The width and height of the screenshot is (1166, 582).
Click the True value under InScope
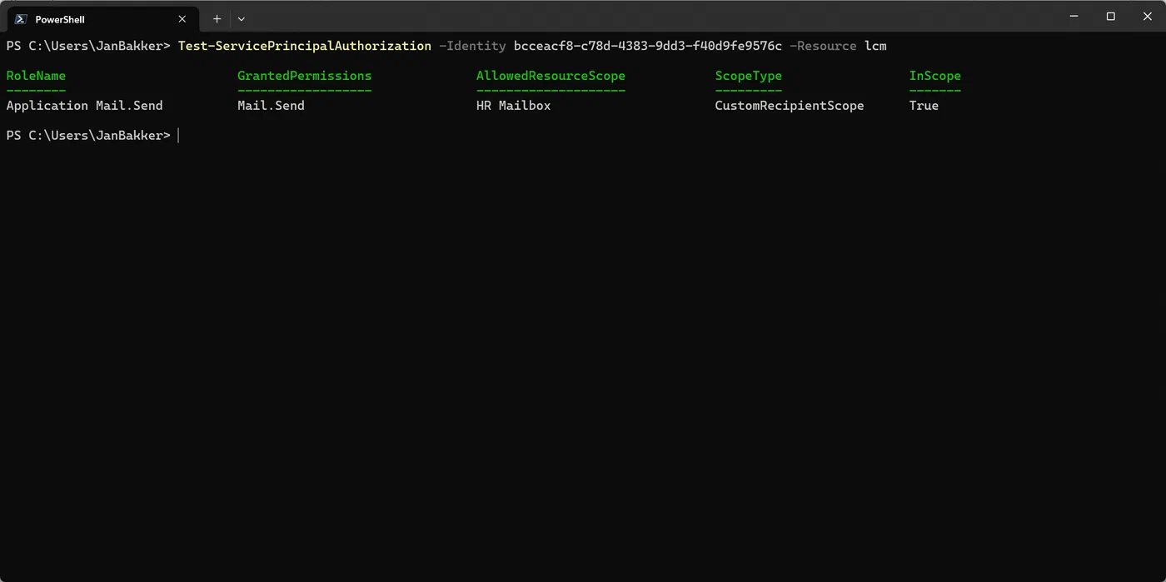pos(924,106)
